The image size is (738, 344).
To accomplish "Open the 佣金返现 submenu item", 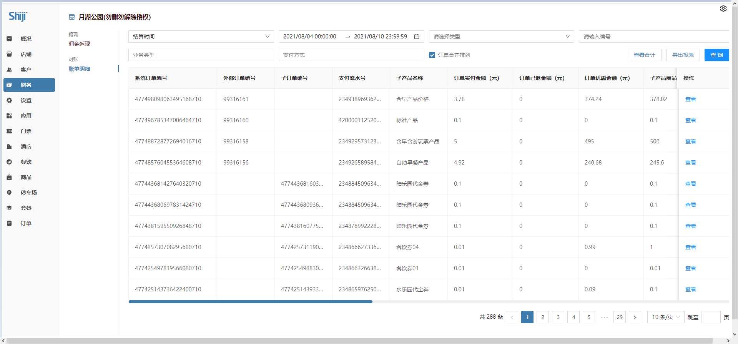I will [79, 44].
